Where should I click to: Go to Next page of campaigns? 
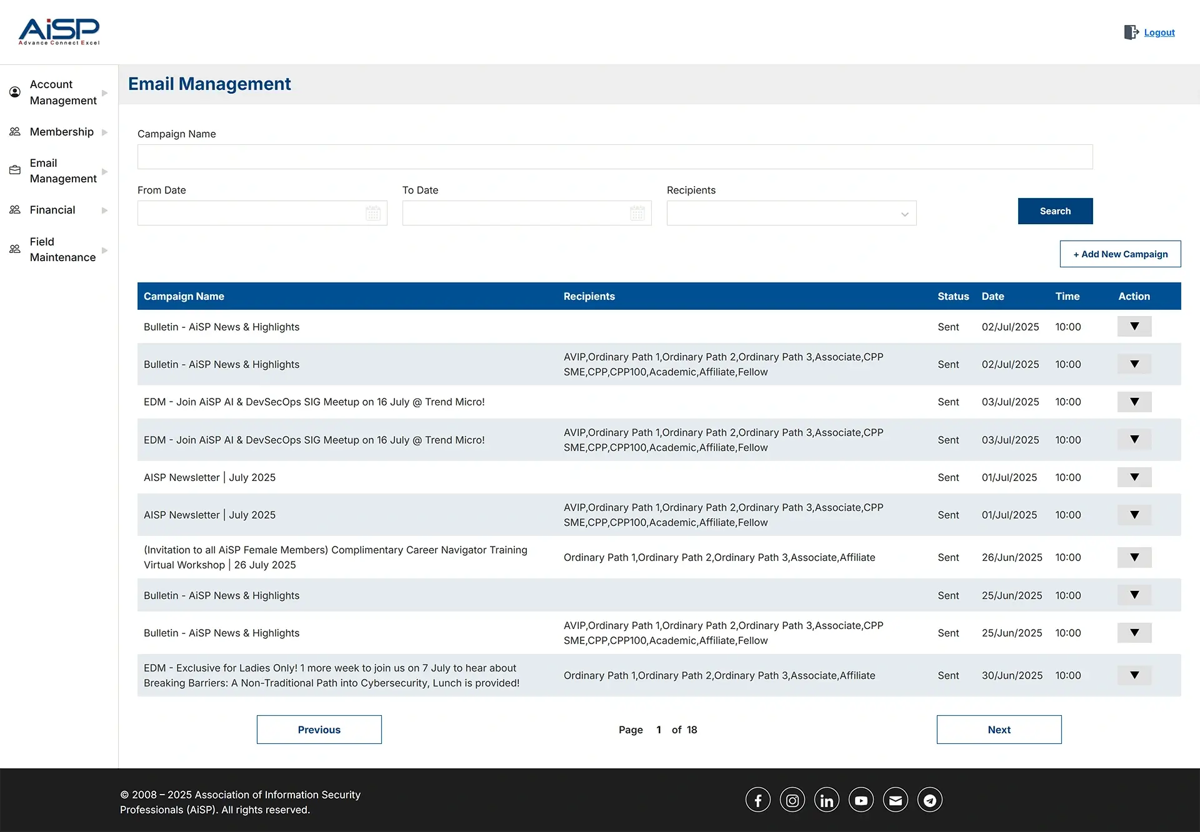coord(999,730)
